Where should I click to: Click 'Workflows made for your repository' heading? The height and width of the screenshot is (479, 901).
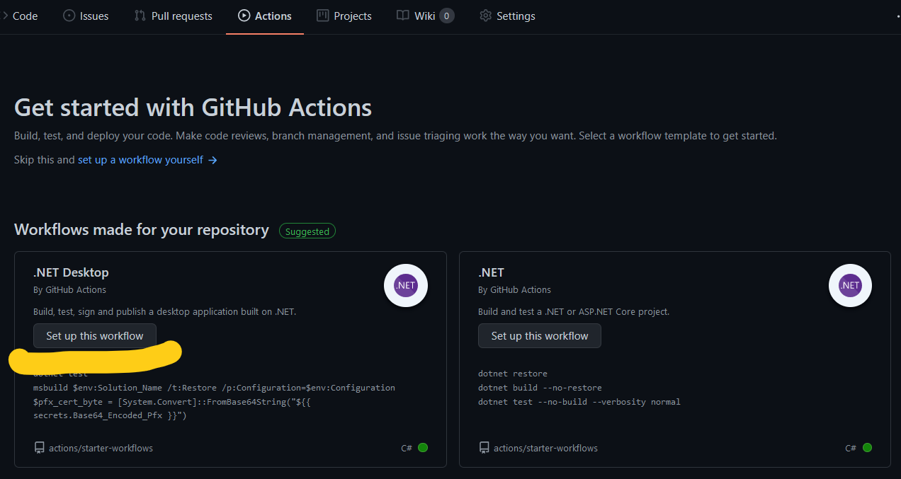pyautogui.click(x=142, y=230)
